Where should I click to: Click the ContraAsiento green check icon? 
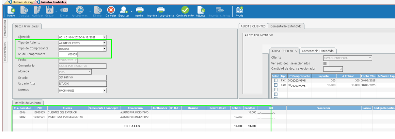point(185,10)
